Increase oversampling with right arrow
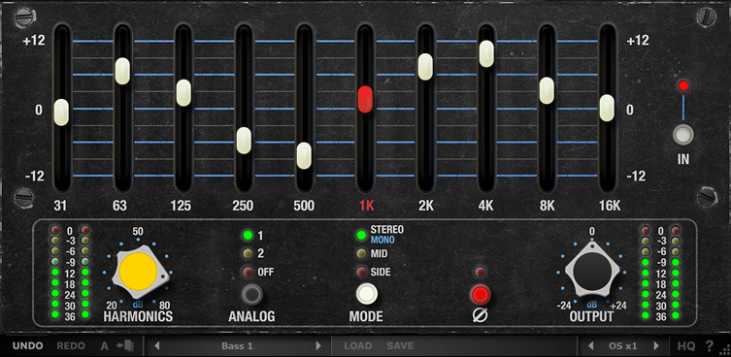731x357 pixels. pos(656,345)
